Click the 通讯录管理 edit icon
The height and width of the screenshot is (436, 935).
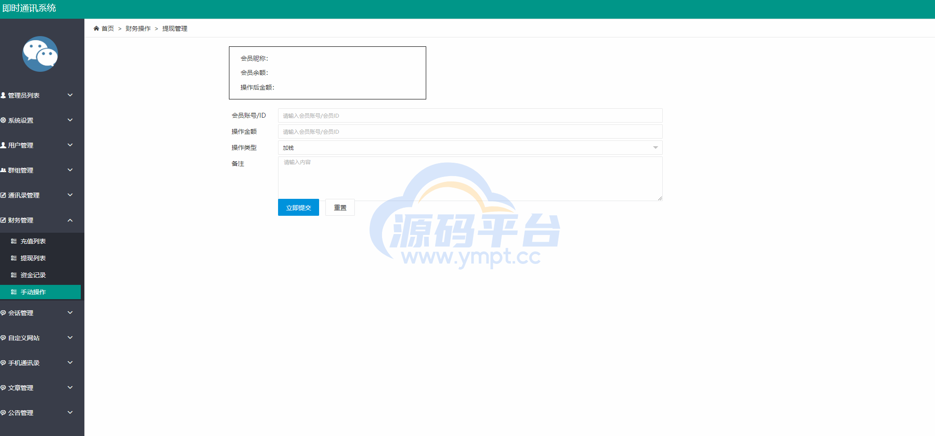pyautogui.click(x=3, y=195)
